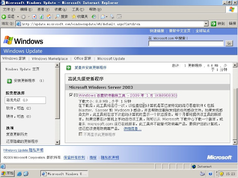
Task: Check 不再显示此更新程序 checkbox
Action: [x=81, y=134]
